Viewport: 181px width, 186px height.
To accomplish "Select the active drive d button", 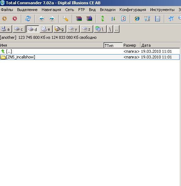I will click(33, 29).
